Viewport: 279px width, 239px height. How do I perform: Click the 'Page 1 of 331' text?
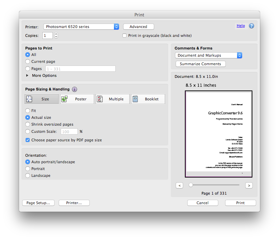click(214, 193)
